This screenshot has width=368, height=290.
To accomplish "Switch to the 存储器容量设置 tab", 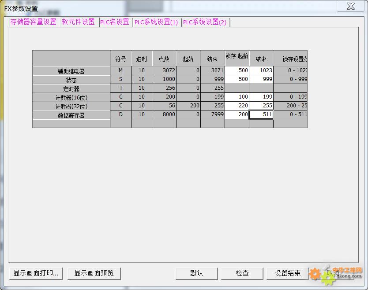I will coord(34,22).
